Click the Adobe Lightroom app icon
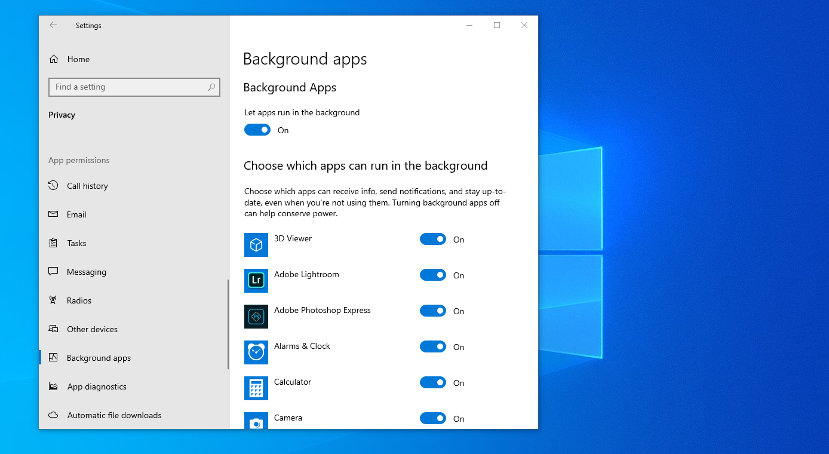The height and width of the screenshot is (454, 829). point(256,281)
